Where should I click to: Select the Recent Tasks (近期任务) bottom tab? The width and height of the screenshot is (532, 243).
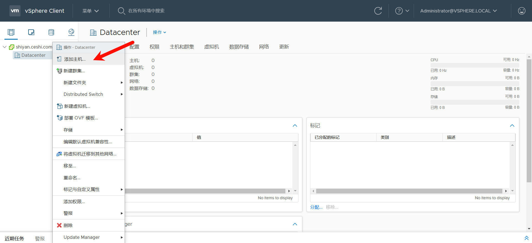[x=14, y=239]
